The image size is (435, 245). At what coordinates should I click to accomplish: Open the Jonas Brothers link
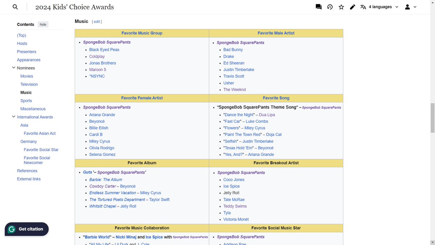pyautogui.click(x=103, y=63)
